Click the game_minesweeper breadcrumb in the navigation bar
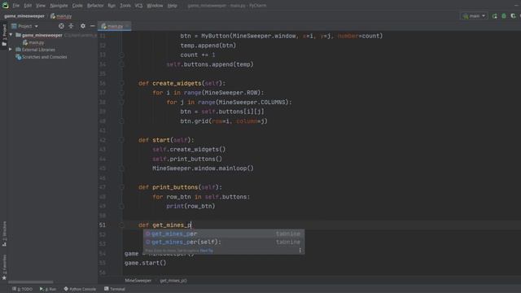Screen dimensions: 521x293 pyautogui.click(x=24, y=16)
